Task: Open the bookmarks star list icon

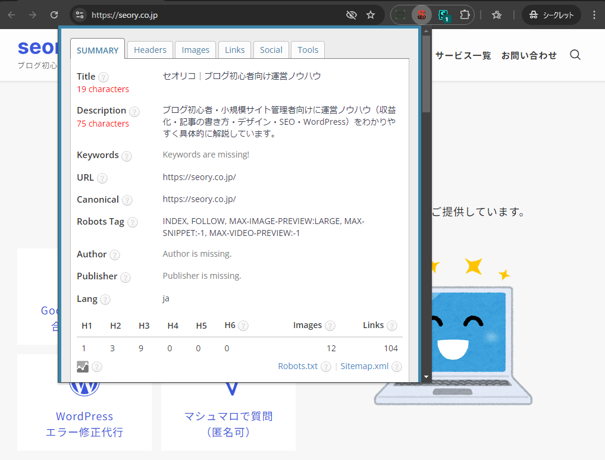Action: coord(497,15)
